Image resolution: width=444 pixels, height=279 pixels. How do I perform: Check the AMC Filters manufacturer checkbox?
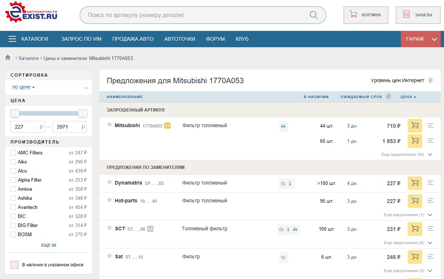[x=13, y=153]
